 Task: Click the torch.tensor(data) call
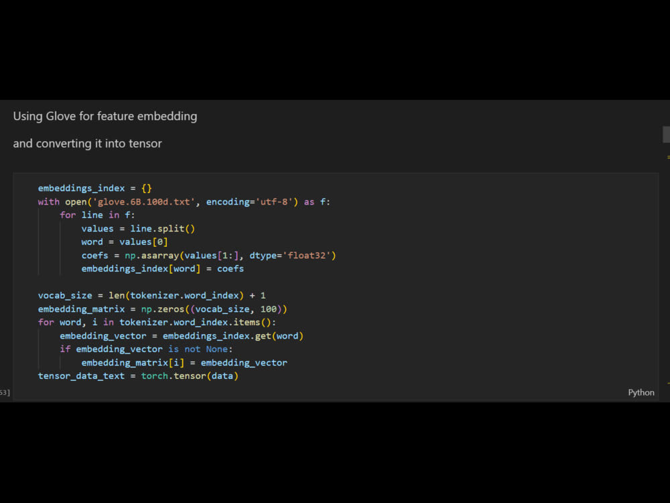pyautogui.click(x=190, y=376)
